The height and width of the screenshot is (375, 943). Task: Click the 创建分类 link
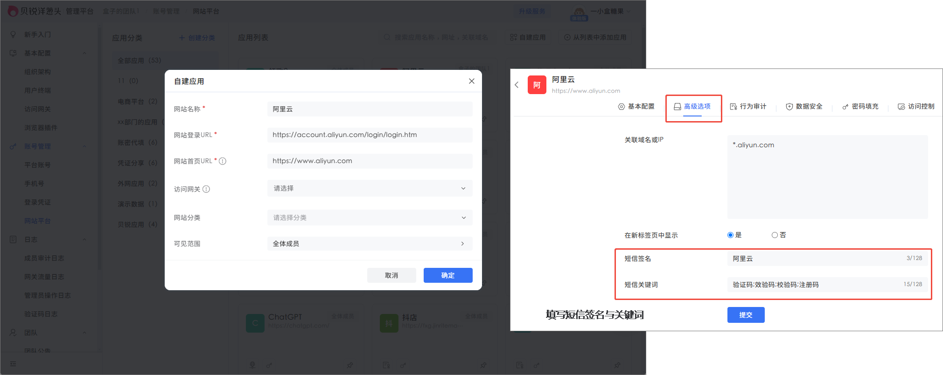pos(197,38)
